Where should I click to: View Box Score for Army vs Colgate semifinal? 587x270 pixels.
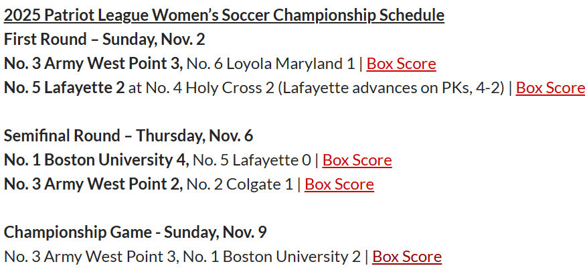click(x=339, y=184)
